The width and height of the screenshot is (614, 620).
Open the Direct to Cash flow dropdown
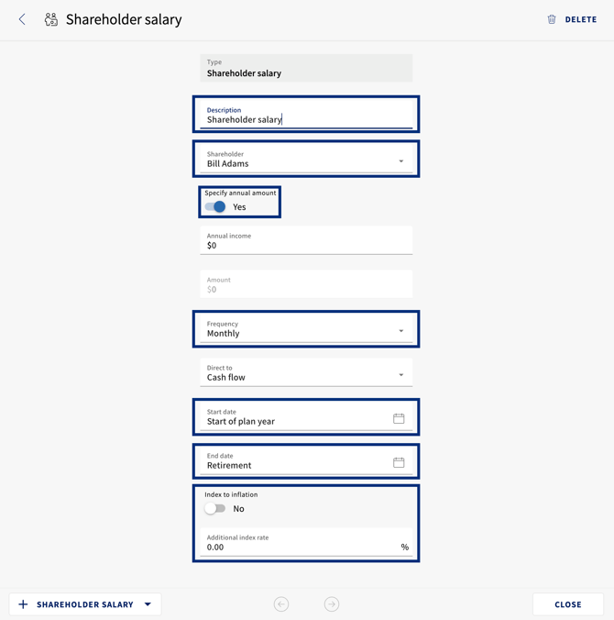306,372
